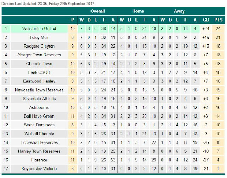Select Redgate Clayton in the table
The width and height of the screenshot is (227, 178).
(39, 46)
